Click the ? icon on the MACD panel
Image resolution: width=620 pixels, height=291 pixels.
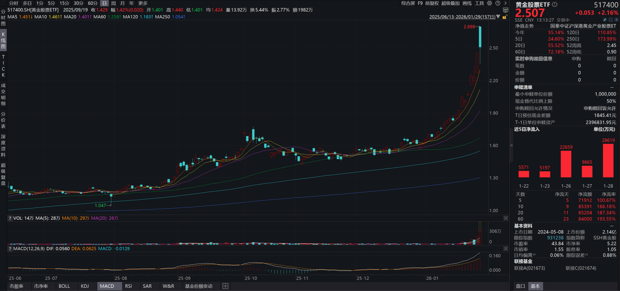point(9,248)
